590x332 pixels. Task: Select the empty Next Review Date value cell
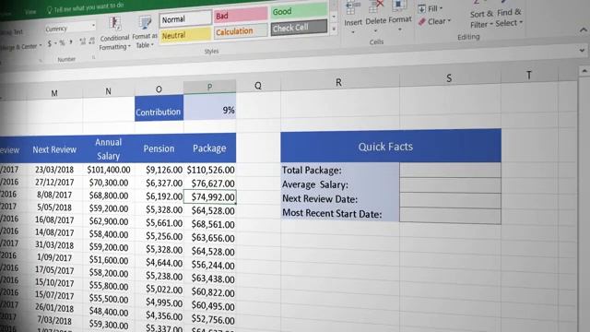pos(450,201)
